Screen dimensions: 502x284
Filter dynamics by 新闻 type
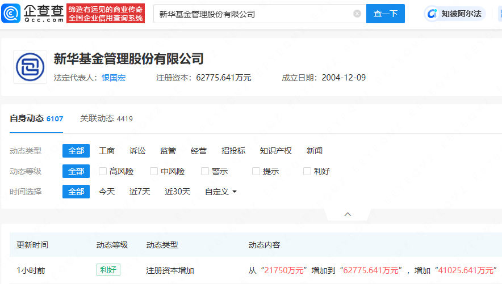(x=315, y=151)
